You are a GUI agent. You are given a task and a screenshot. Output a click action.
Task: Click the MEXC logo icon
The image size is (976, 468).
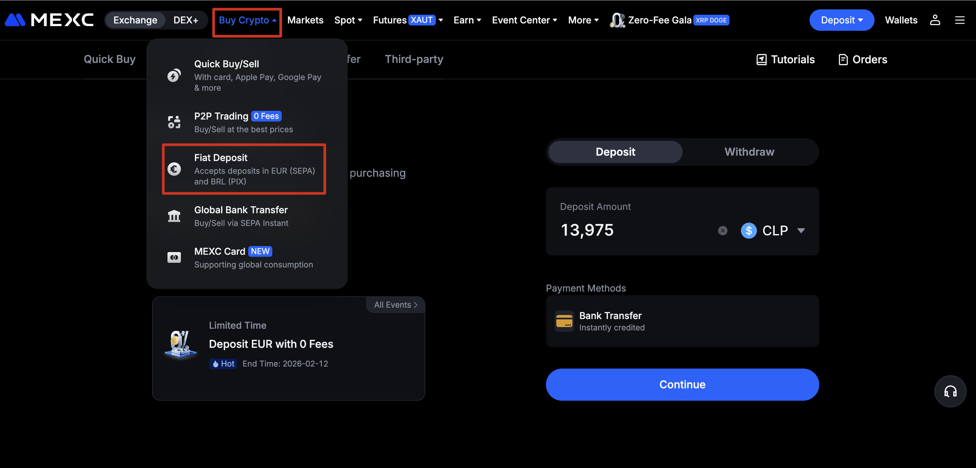tap(15, 20)
